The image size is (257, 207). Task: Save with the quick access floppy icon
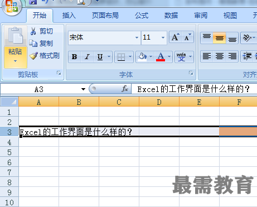pyautogui.click(x=33, y=2)
